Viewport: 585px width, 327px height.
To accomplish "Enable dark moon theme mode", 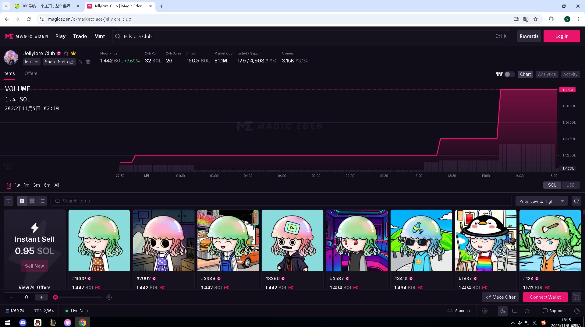I will [x=503, y=311].
